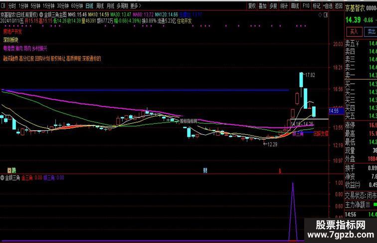
Task: Click the 14:56 trade time entry
Action: [351, 215]
